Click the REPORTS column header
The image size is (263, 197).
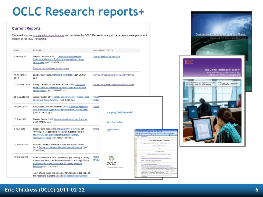tap(38, 51)
